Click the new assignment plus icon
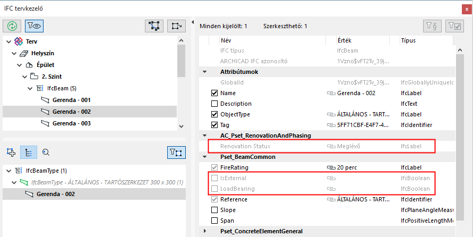Viewport: 473px width, 237px height. (11, 153)
